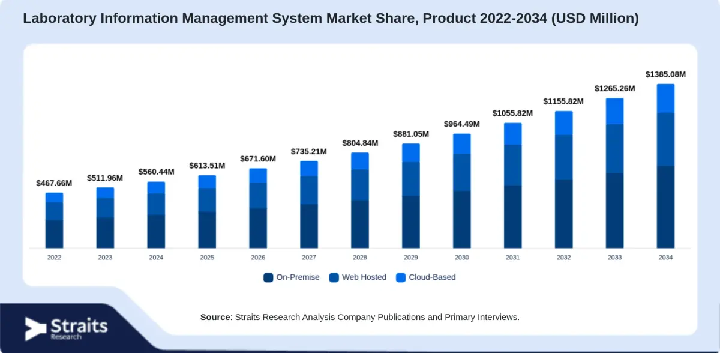This screenshot has height=353, width=720.
Task: Click the $671.60M value label
Action: [x=258, y=158]
